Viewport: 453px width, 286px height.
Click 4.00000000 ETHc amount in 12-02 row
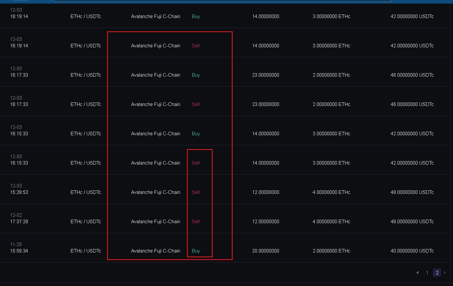point(331,222)
